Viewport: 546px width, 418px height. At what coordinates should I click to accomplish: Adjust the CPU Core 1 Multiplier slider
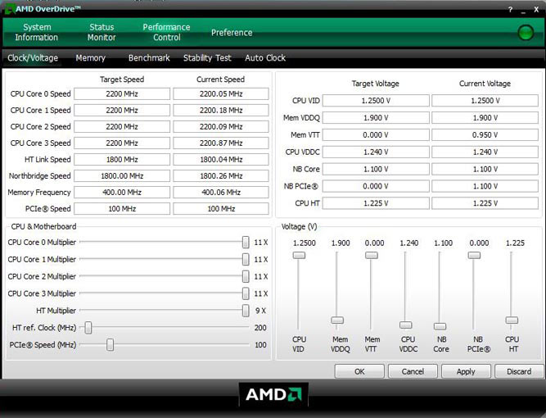246,259
